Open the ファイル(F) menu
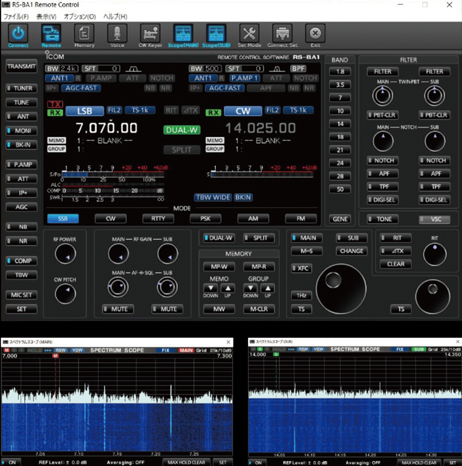This screenshot has width=462, height=466. point(16,16)
